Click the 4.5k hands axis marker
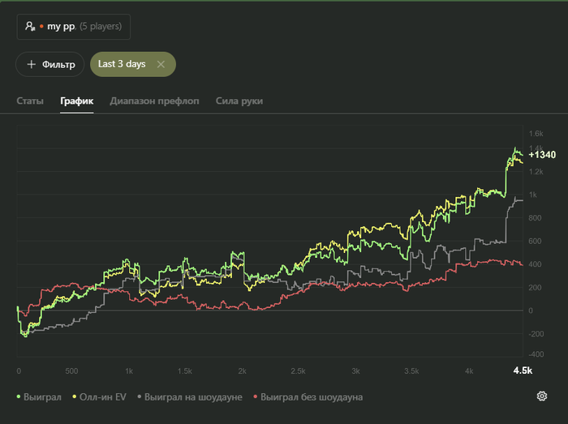This screenshot has height=424, width=568. pos(523,370)
